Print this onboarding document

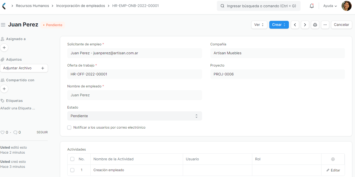(315, 25)
